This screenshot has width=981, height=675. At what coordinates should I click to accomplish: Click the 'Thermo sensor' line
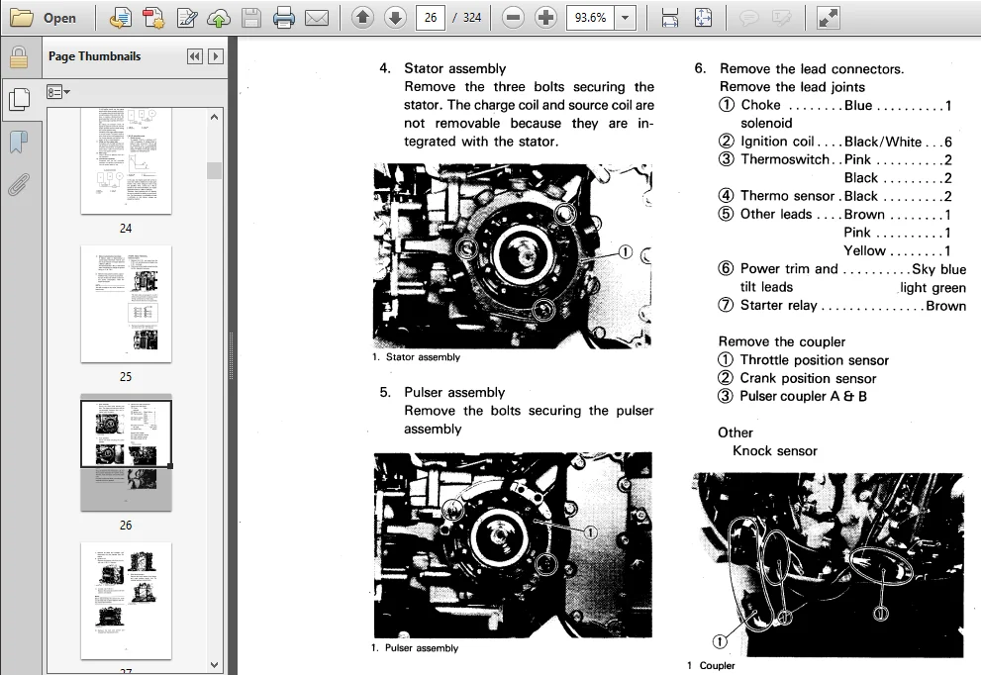click(835, 196)
